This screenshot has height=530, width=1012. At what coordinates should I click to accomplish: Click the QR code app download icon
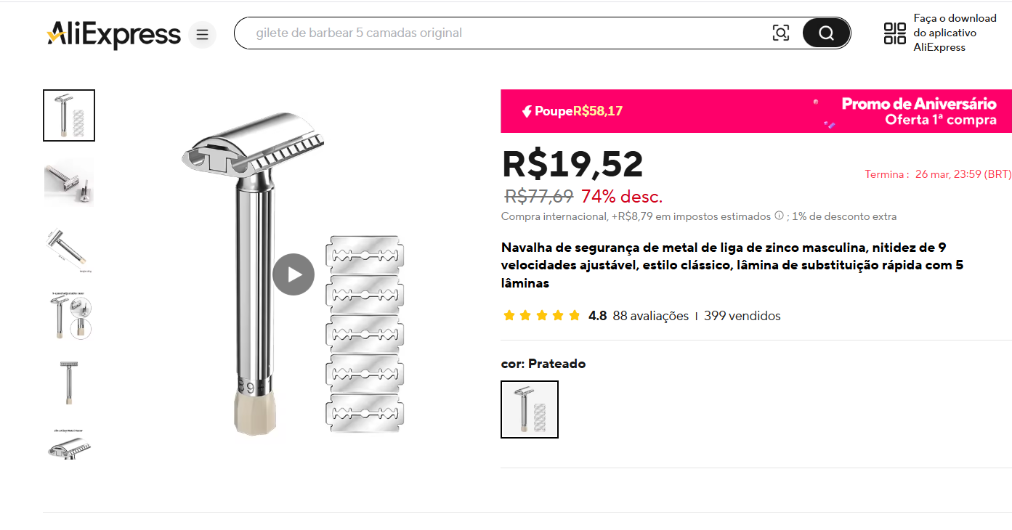[894, 33]
